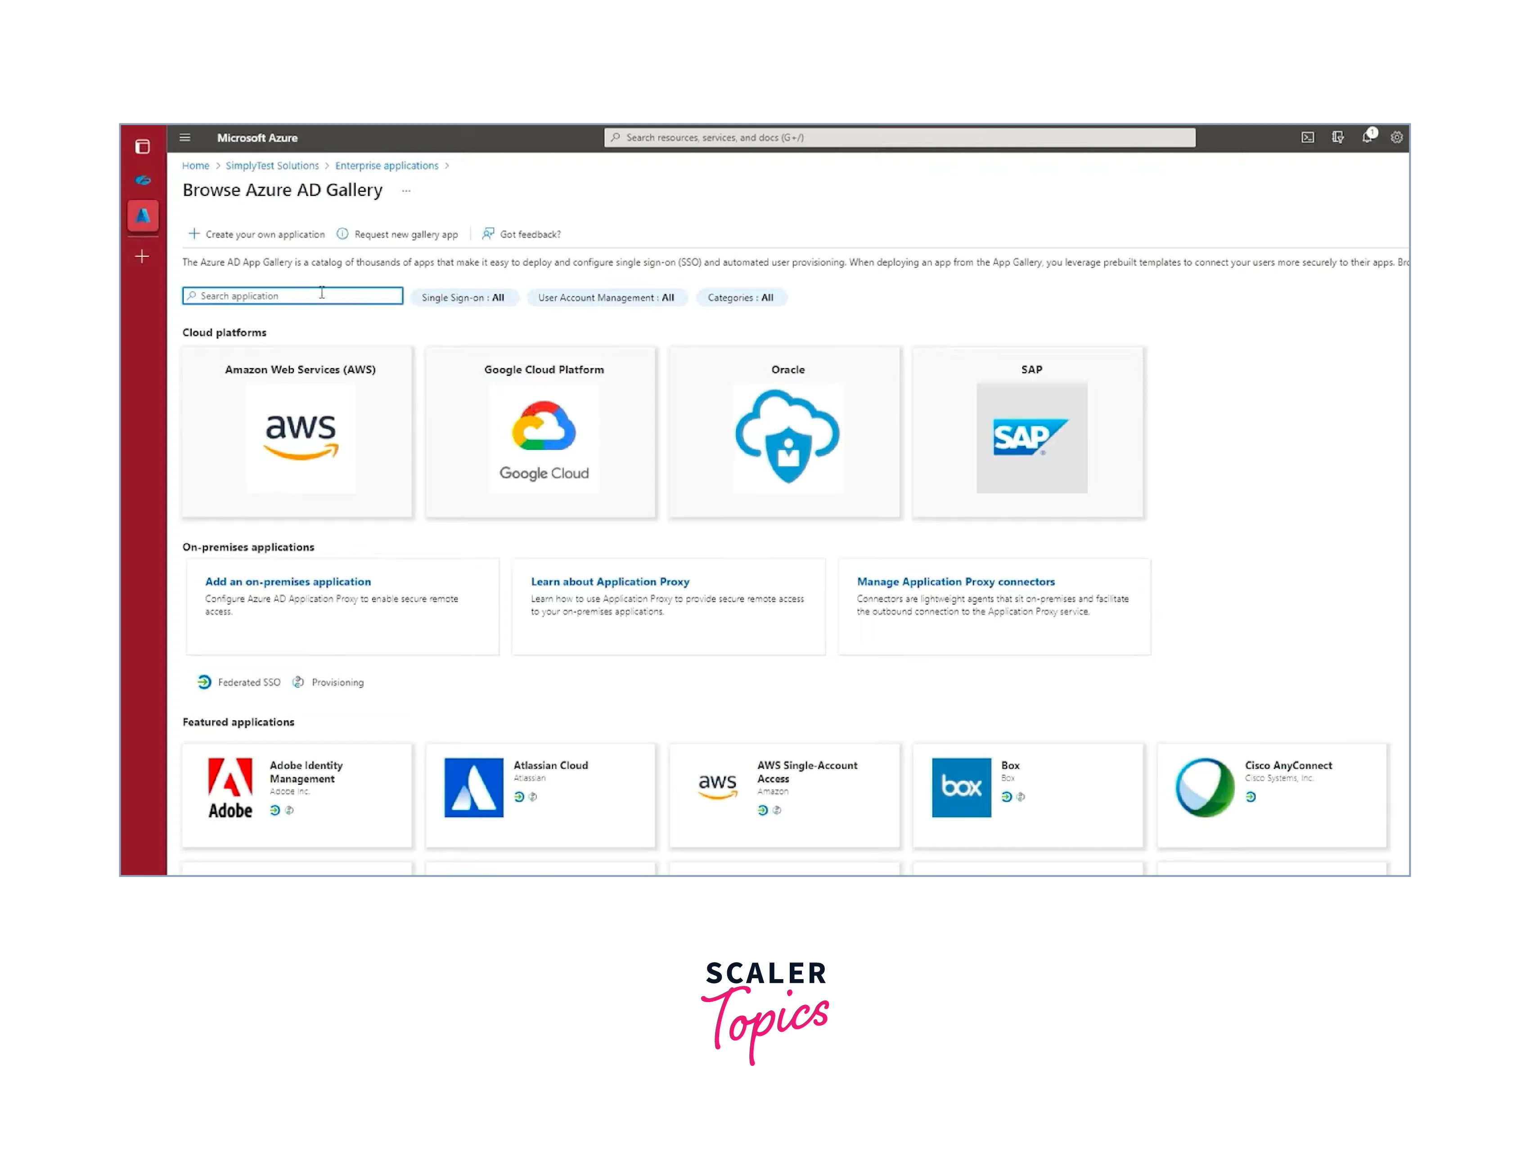Click the plus icon in the left sidebar
1530x1152 pixels.
pos(142,256)
